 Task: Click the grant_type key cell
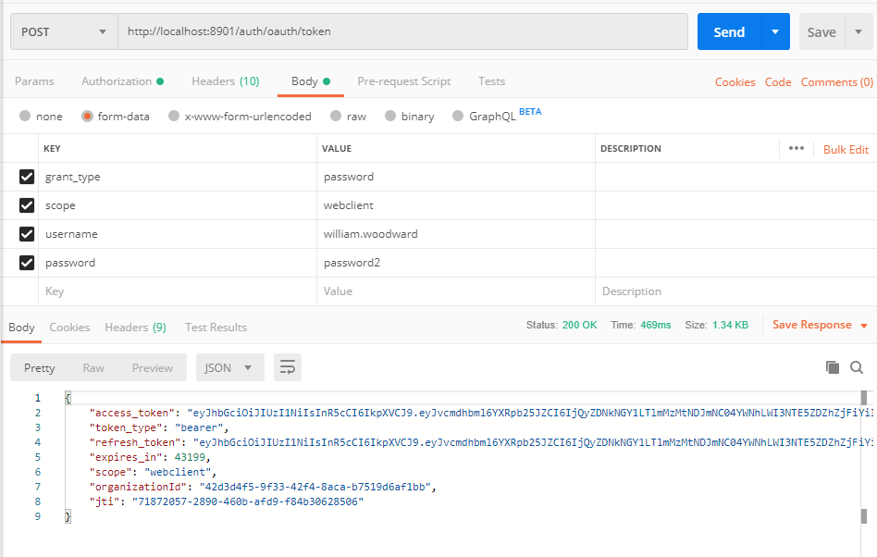tap(178, 177)
